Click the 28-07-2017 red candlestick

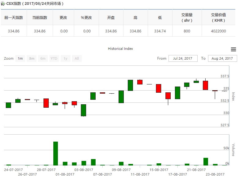pyautogui.click(x=46, y=103)
